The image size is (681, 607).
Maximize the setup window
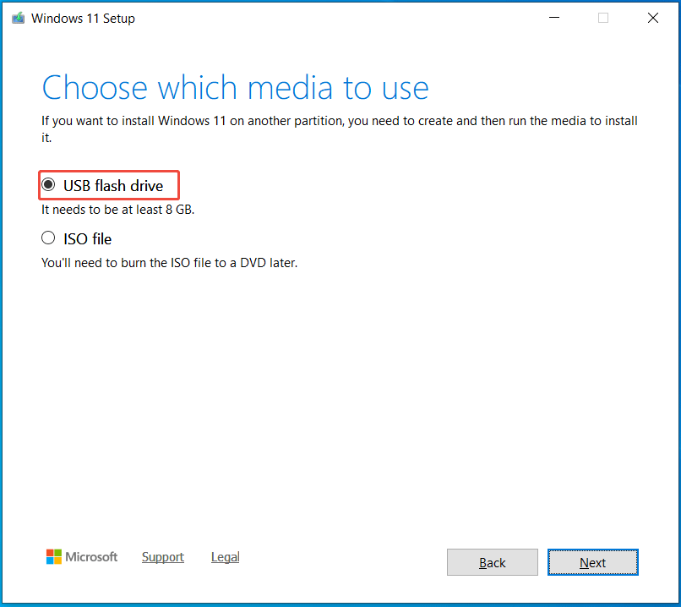602,17
